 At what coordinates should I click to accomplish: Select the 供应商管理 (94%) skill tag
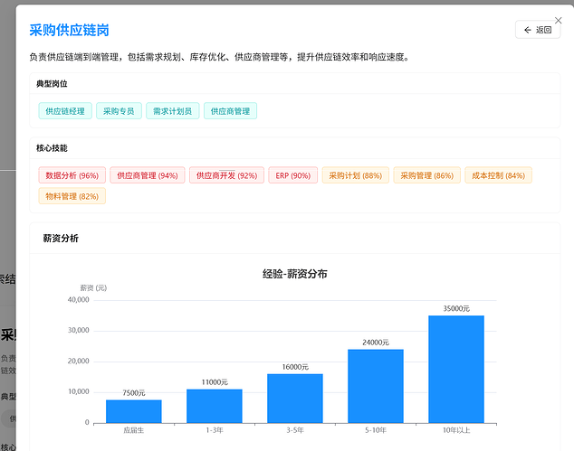click(x=148, y=175)
